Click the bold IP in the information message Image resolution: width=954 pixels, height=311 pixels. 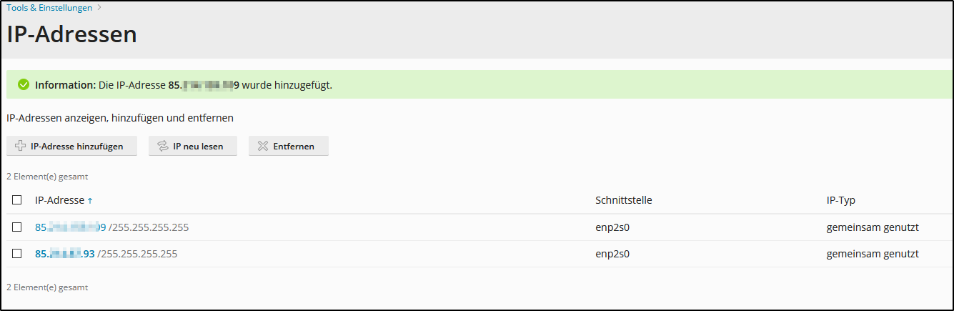coord(204,85)
